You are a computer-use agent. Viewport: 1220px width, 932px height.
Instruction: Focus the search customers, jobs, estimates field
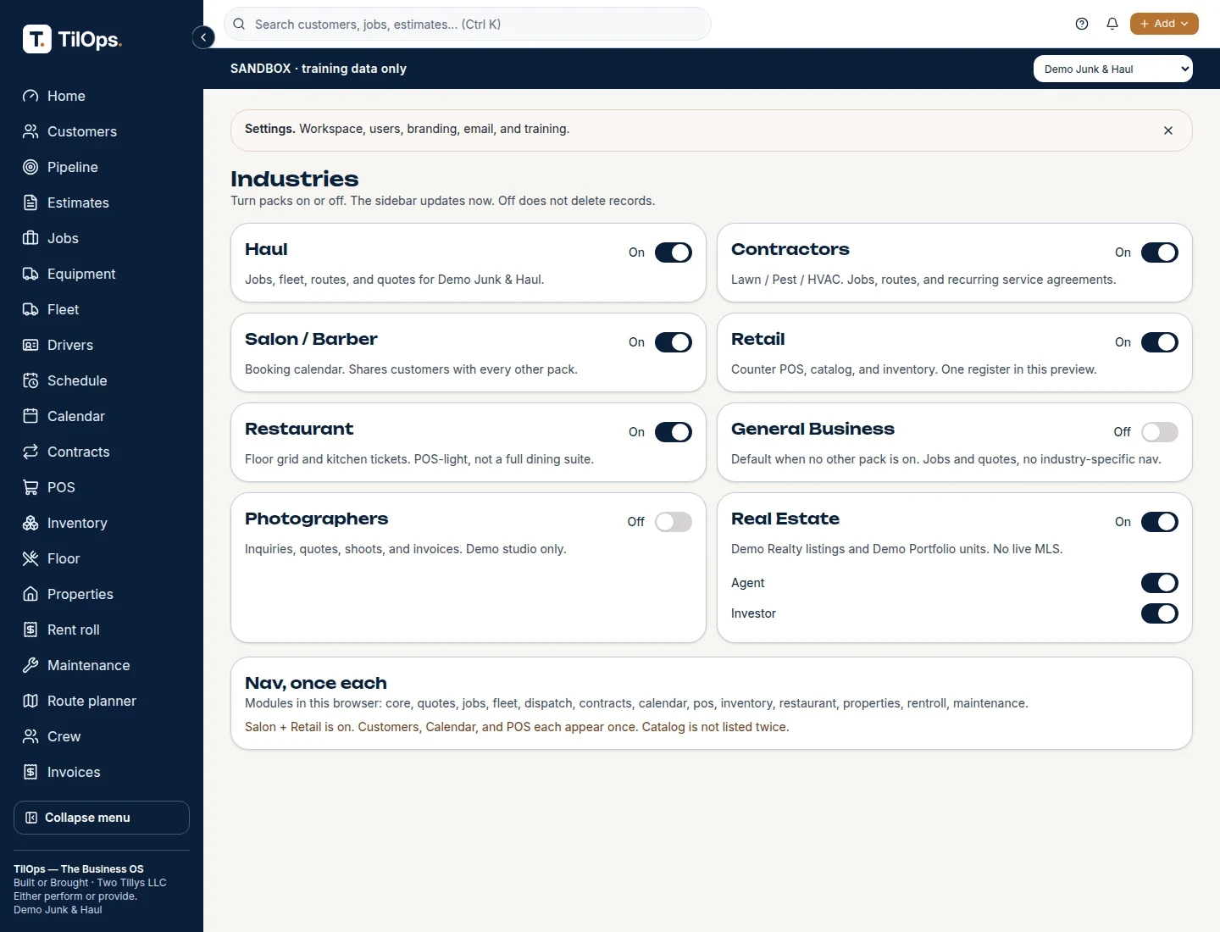[x=468, y=24]
